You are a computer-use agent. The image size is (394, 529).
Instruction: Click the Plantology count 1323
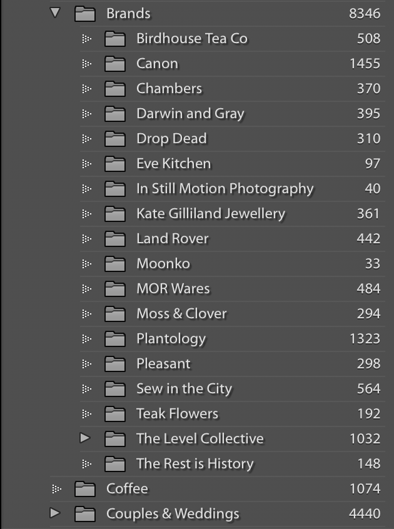tap(365, 338)
